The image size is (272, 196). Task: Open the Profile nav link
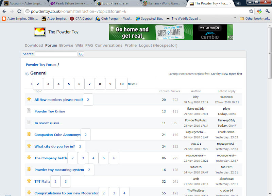click(131, 46)
